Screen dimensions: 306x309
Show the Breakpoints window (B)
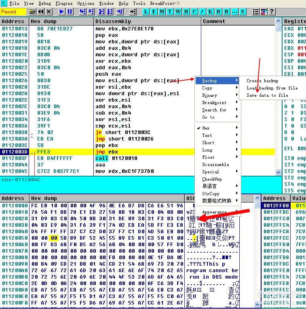219,12
